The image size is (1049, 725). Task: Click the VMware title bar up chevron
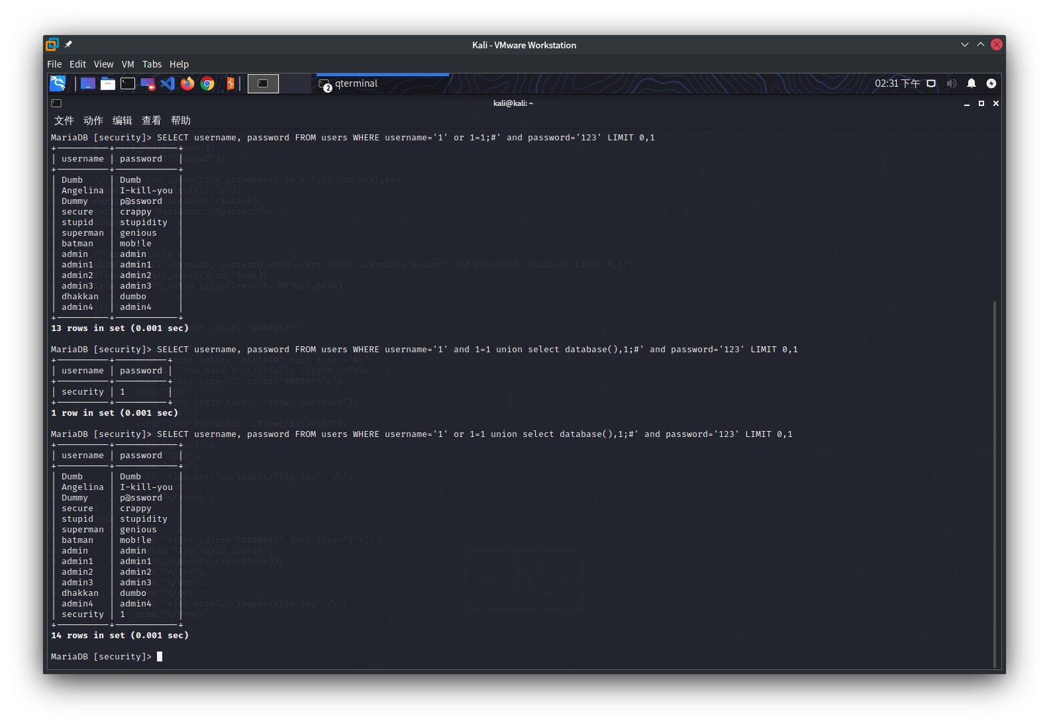click(x=981, y=44)
